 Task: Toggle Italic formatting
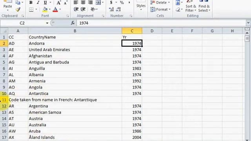[x=38, y=3]
